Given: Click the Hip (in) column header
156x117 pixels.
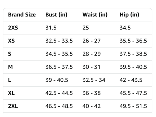Looking at the screenshot, I should click(x=129, y=15).
